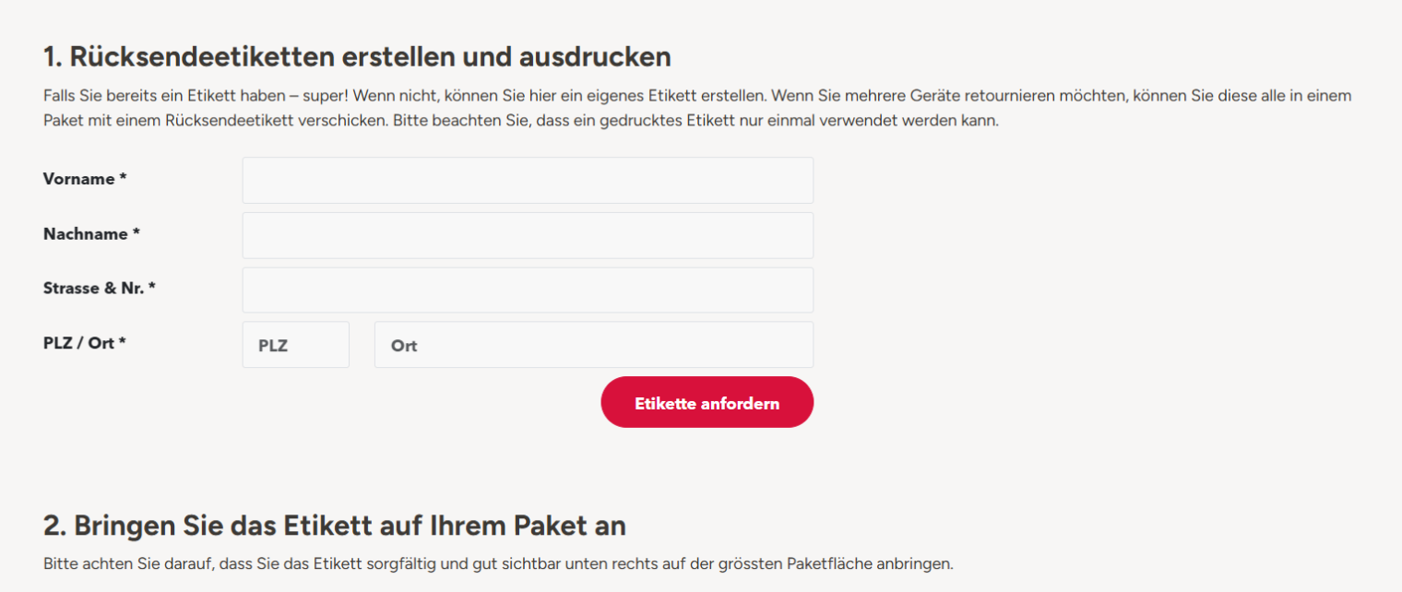Focus the Ort text field
Image resolution: width=1402 pixels, height=592 pixels.
click(x=593, y=345)
